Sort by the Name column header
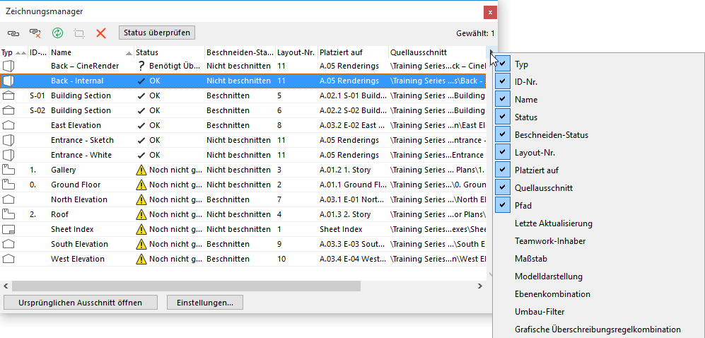Viewport: 705px width, 338px height. 92,52
